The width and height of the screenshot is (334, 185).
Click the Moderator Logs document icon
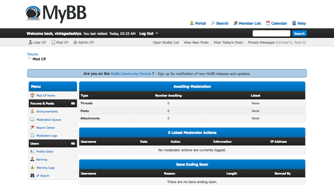pyautogui.click(x=32, y=135)
